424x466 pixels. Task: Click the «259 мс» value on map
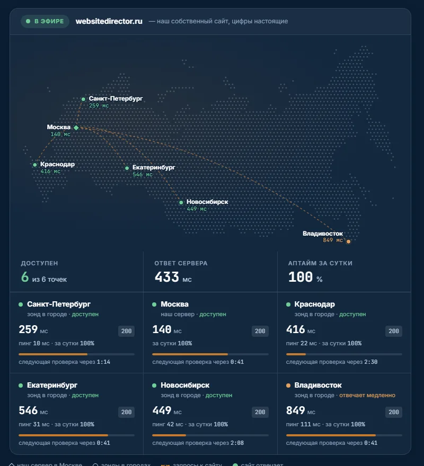tap(99, 105)
